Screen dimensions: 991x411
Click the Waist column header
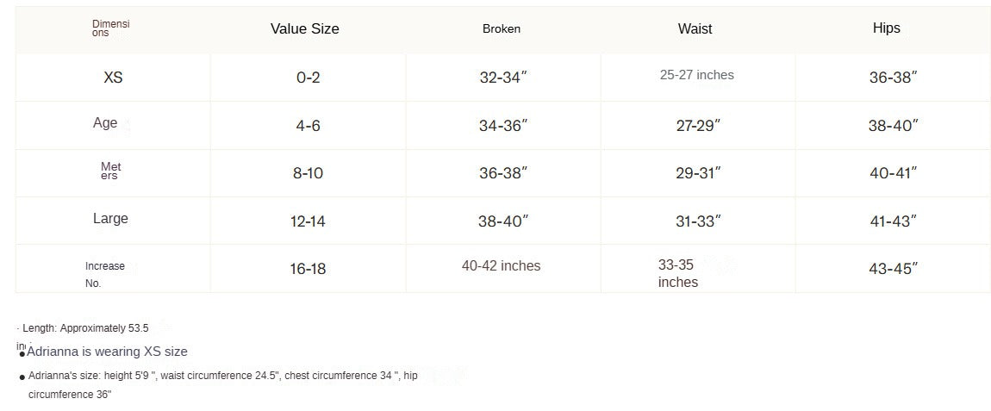(695, 28)
